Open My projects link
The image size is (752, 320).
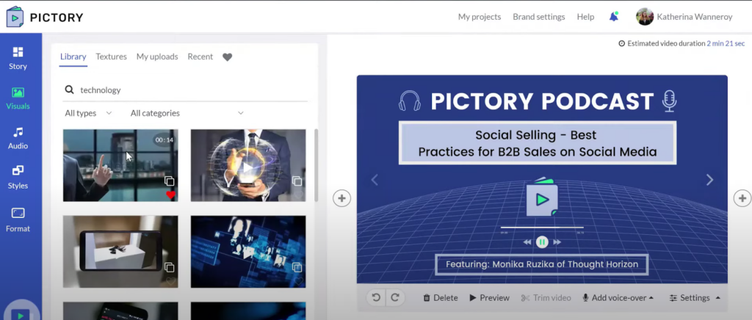pyautogui.click(x=479, y=17)
